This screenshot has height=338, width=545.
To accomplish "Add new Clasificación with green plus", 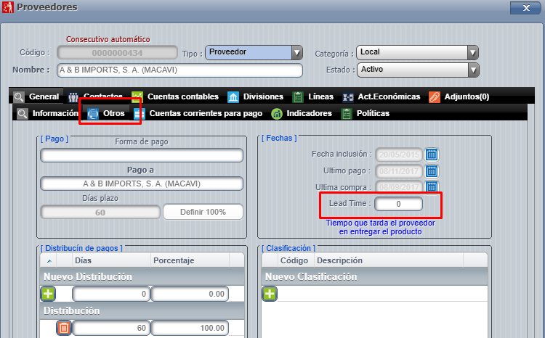I will pyautogui.click(x=270, y=294).
